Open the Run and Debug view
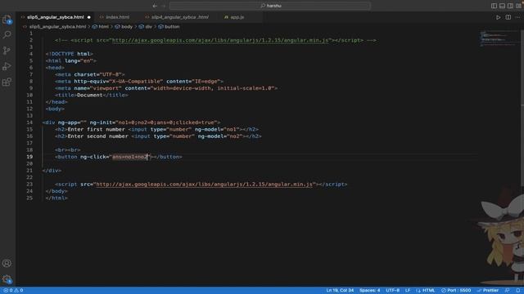Viewport: 524px width, 294px height. pyautogui.click(x=7, y=66)
